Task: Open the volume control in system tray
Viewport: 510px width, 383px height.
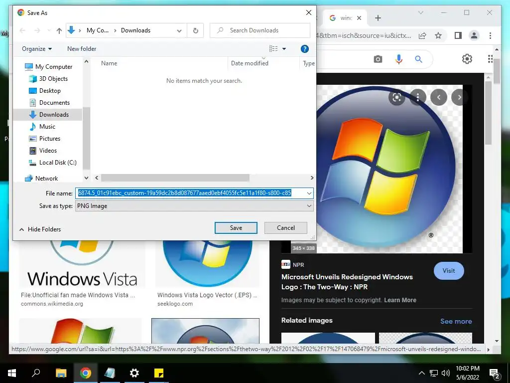Action: pos(446,373)
